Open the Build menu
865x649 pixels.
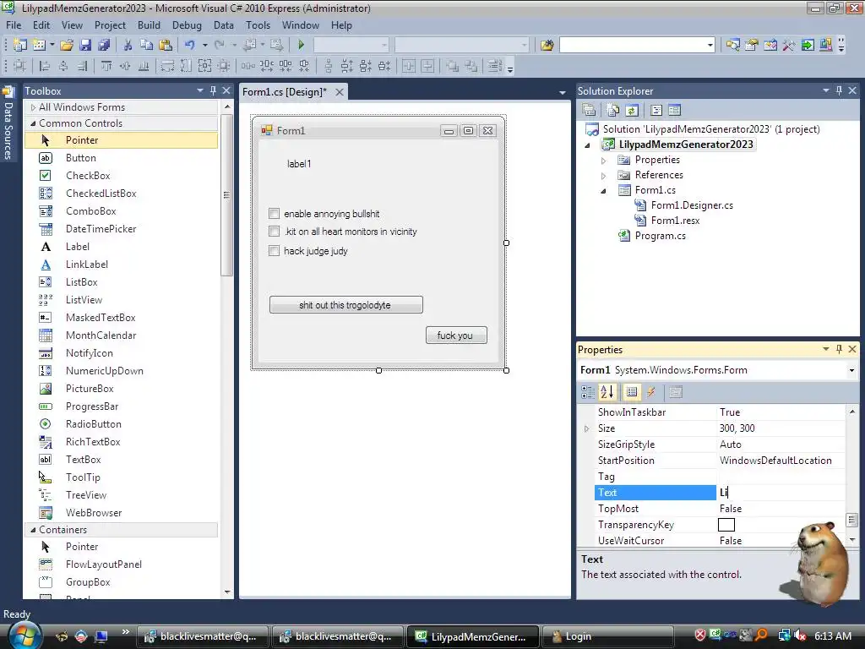[149, 25]
